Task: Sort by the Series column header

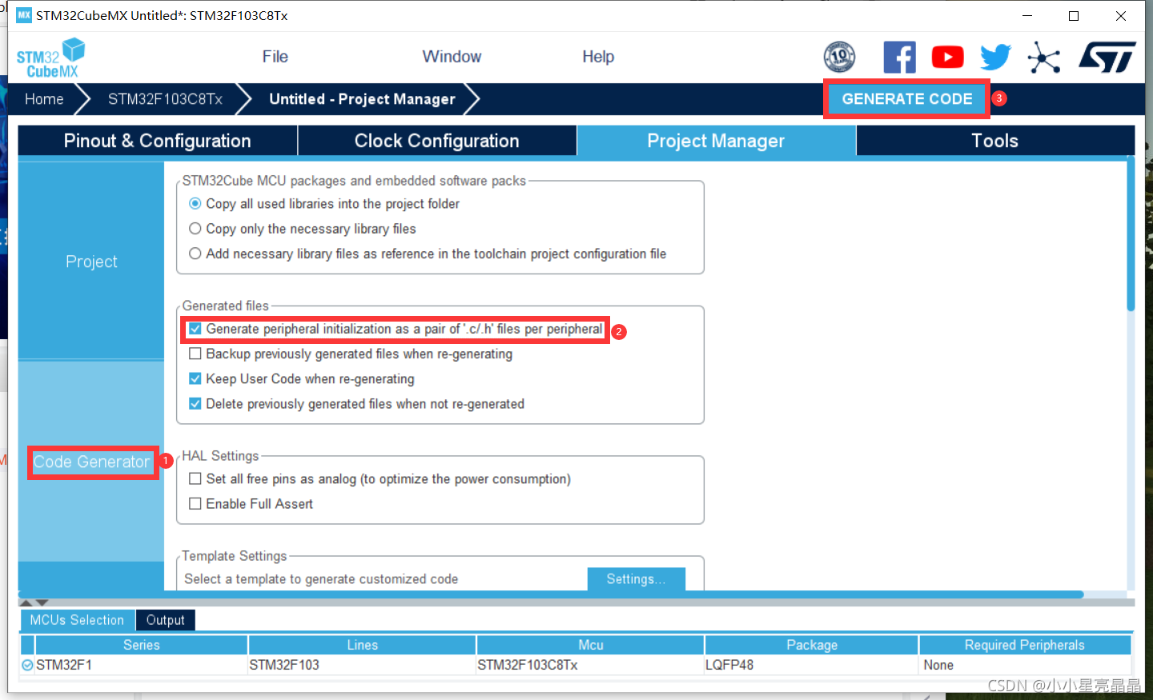Action: (x=142, y=645)
